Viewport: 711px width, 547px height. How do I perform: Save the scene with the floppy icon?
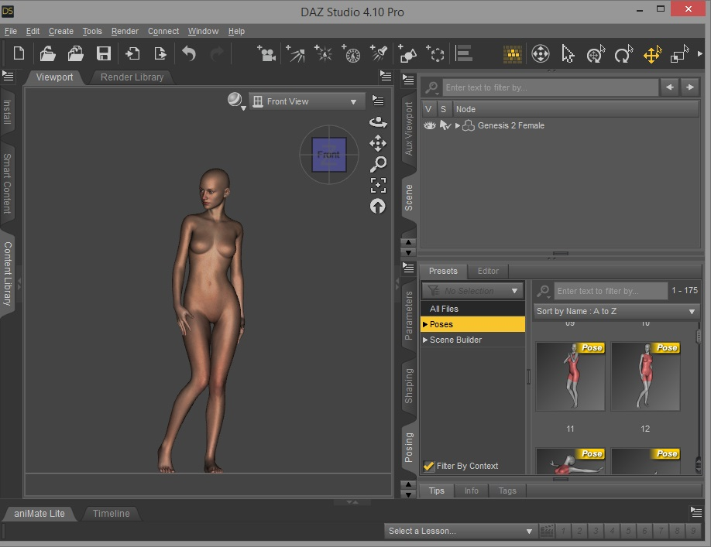pos(104,53)
